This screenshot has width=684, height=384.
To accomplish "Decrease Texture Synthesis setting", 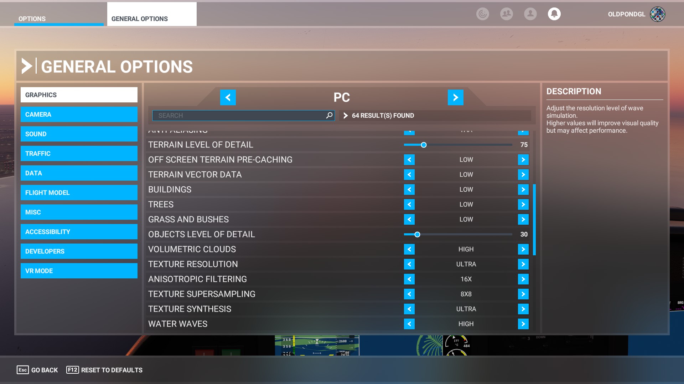I will pyautogui.click(x=409, y=309).
